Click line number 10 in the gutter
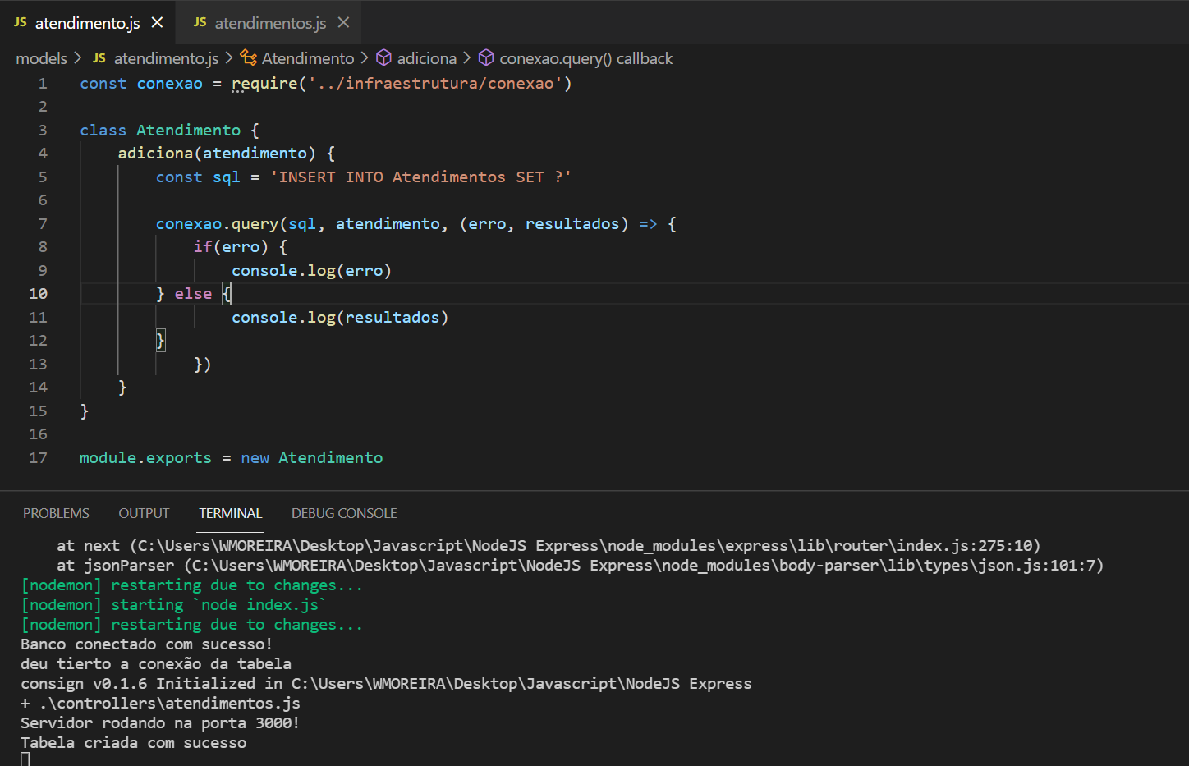The image size is (1189, 766). click(38, 294)
